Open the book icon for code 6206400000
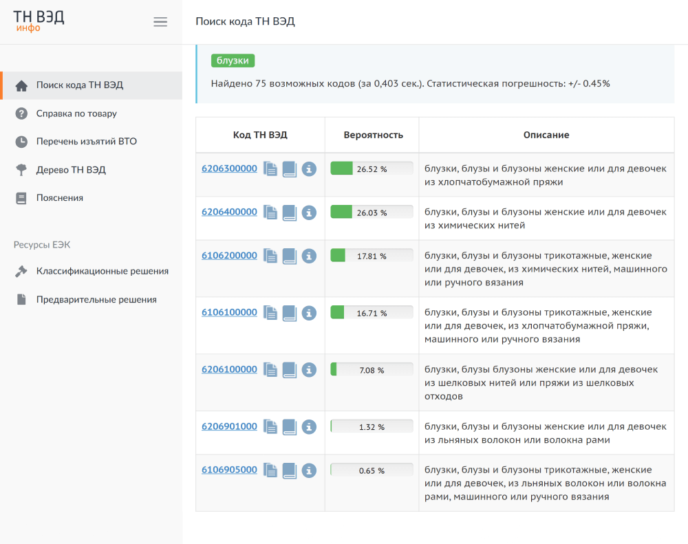Screen dimensions: 688x544 click(290, 213)
